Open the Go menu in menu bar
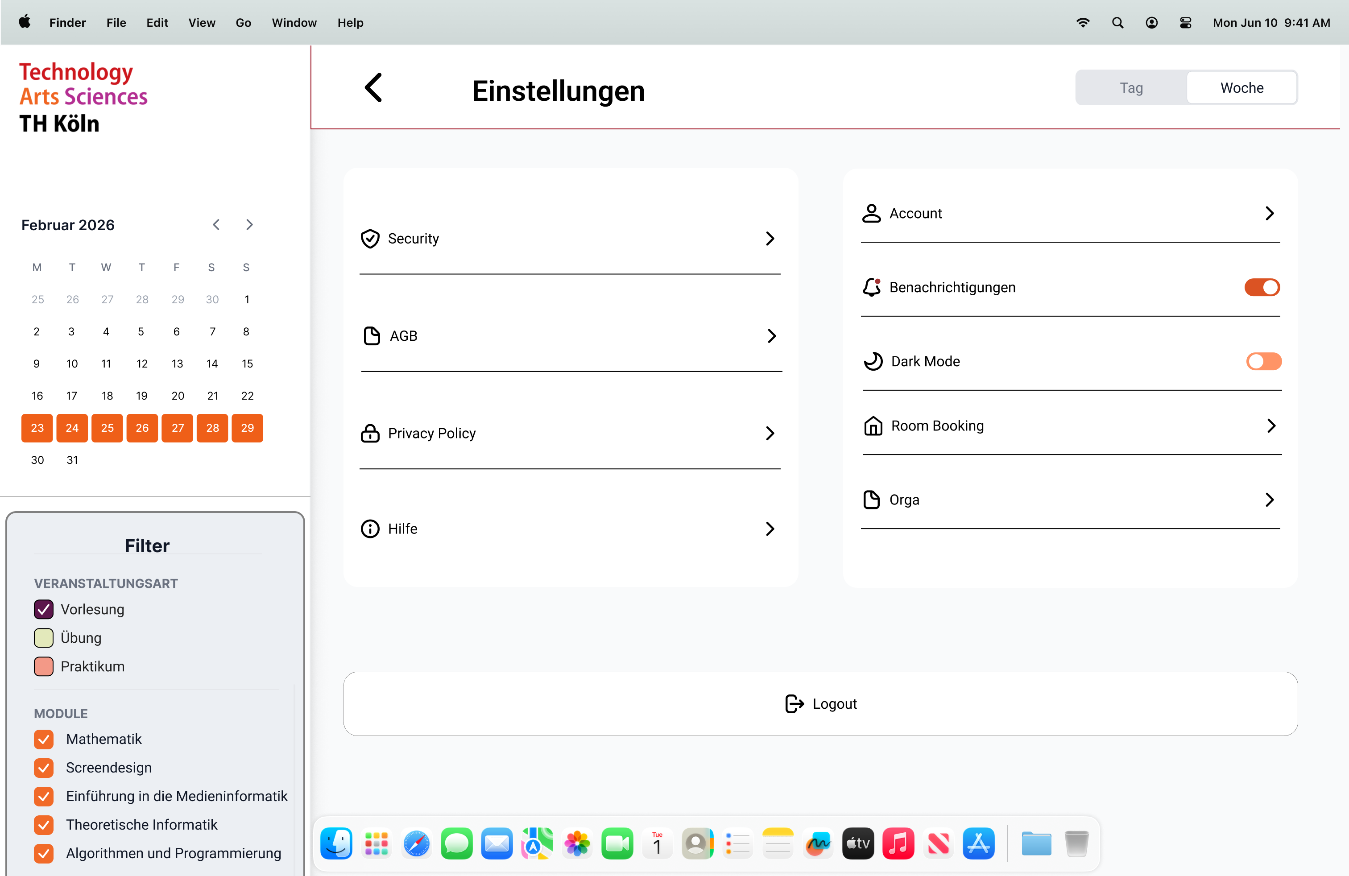This screenshot has height=876, width=1349. [x=243, y=23]
